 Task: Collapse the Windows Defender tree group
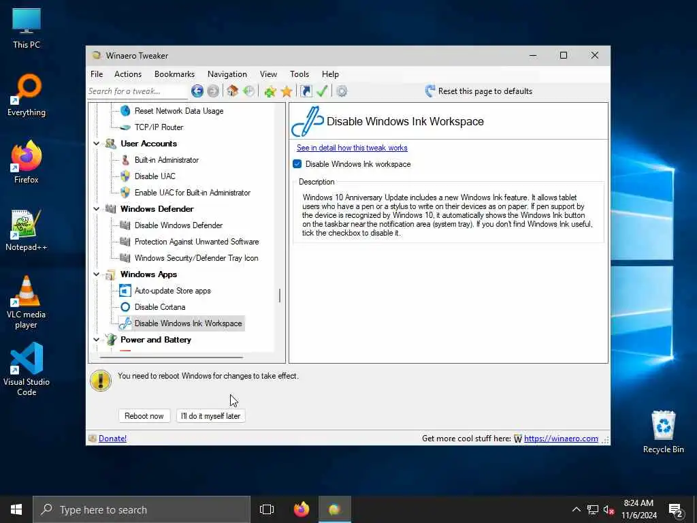click(x=97, y=209)
